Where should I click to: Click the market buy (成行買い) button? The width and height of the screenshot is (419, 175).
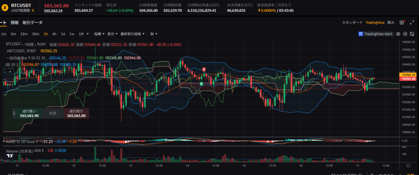click(29, 113)
